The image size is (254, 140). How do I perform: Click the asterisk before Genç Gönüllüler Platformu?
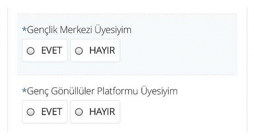pyautogui.click(x=24, y=91)
